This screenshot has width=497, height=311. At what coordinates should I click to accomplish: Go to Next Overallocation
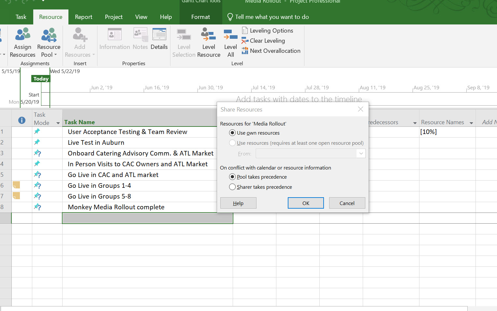pyautogui.click(x=271, y=51)
